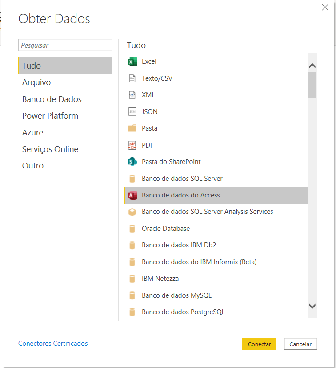Click the Pasta folder icon
Image resolution: width=336 pixels, height=369 pixels.
(x=132, y=128)
